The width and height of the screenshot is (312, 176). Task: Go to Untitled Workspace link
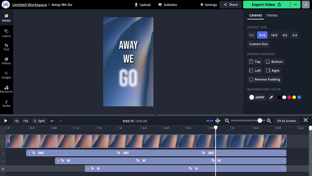pyautogui.click(x=30, y=5)
